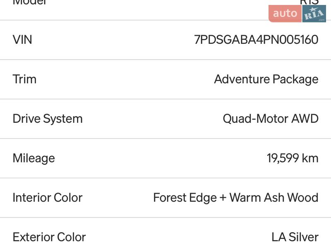Click the Warm Ash Wood text
Image resolution: width=331 pixels, height=248 pixels.
274,198
